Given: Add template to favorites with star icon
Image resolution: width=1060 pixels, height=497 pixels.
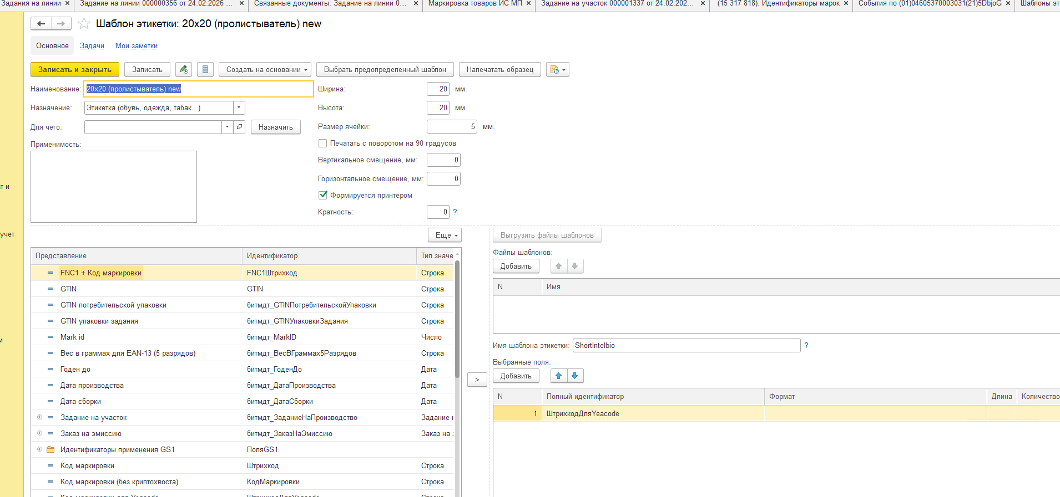Looking at the screenshot, I should (84, 23).
